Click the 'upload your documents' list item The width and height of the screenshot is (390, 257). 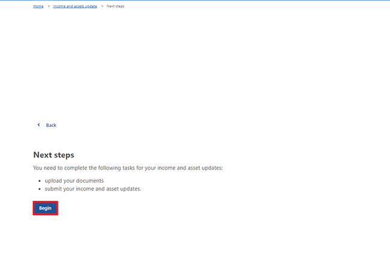pos(74,180)
